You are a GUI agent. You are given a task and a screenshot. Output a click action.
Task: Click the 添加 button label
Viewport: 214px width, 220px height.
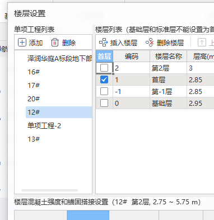(36, 43)
